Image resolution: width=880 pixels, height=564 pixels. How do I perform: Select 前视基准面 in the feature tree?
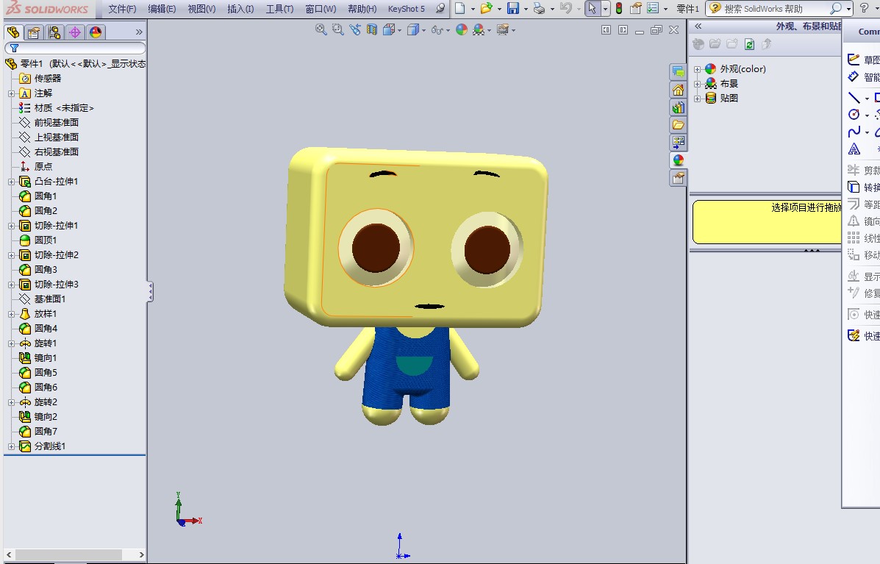point(56,122)
